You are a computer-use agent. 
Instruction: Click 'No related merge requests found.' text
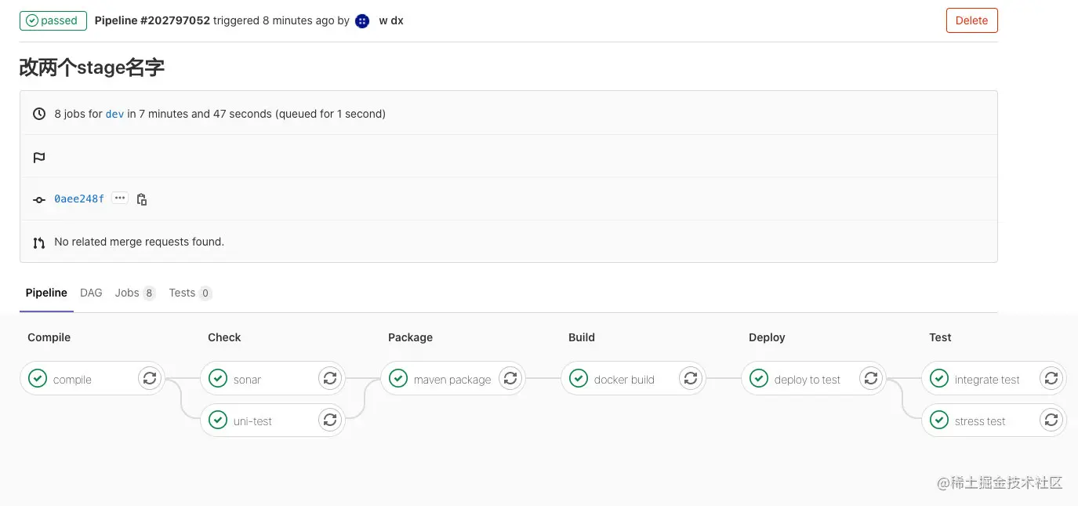[x=140, y=242]
